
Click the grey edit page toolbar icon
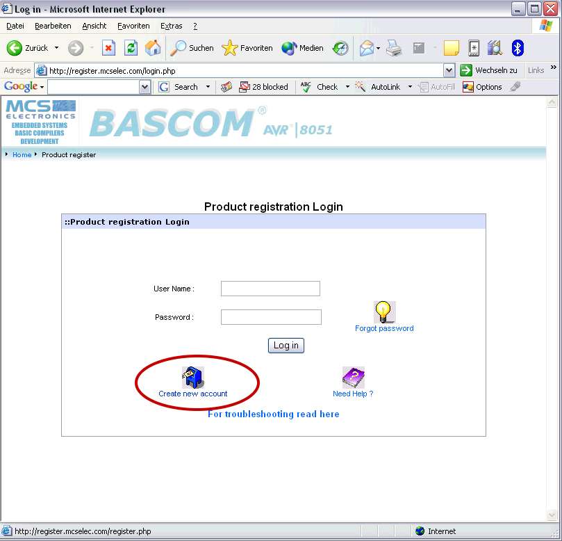(419, 48)
